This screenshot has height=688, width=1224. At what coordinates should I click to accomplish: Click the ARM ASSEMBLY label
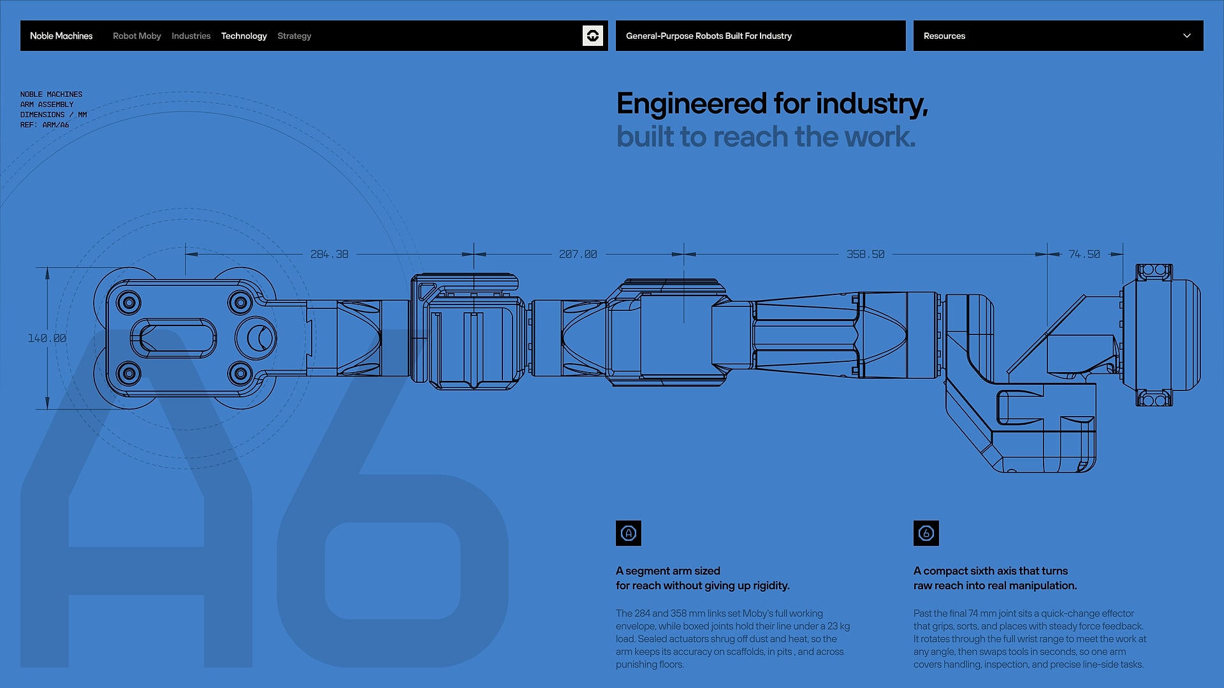(x=47, y=104)
